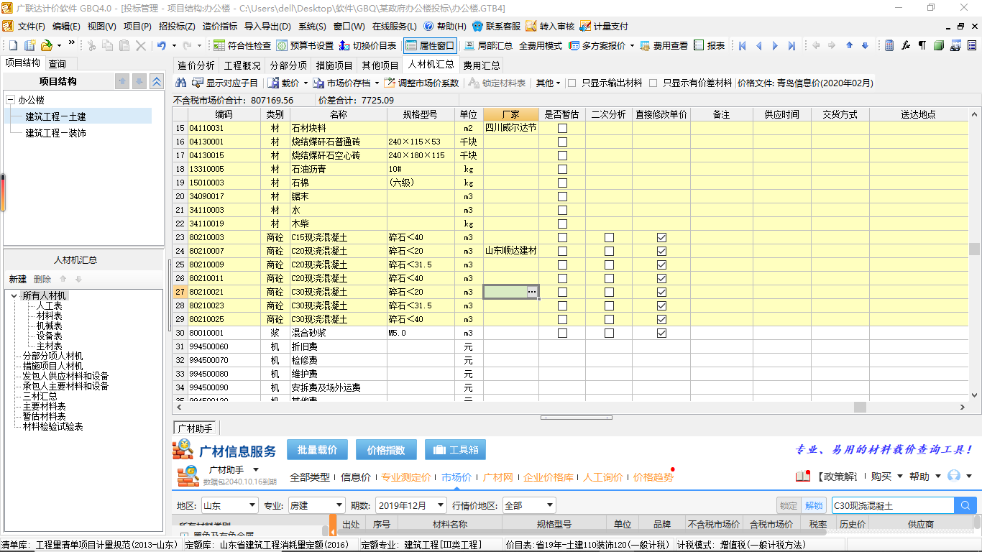This screenshot has width=982, height=552.
Task: Click search magnifier next to C30现浇混凝土
Action: tap(965, 505)
